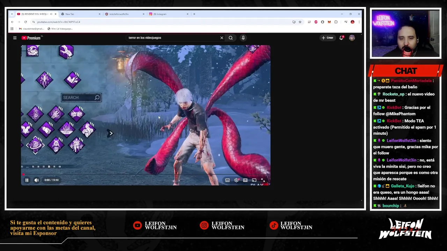The image size is (447, 251).
Task: Run search with magnifier button
Action: coord(230,38)
